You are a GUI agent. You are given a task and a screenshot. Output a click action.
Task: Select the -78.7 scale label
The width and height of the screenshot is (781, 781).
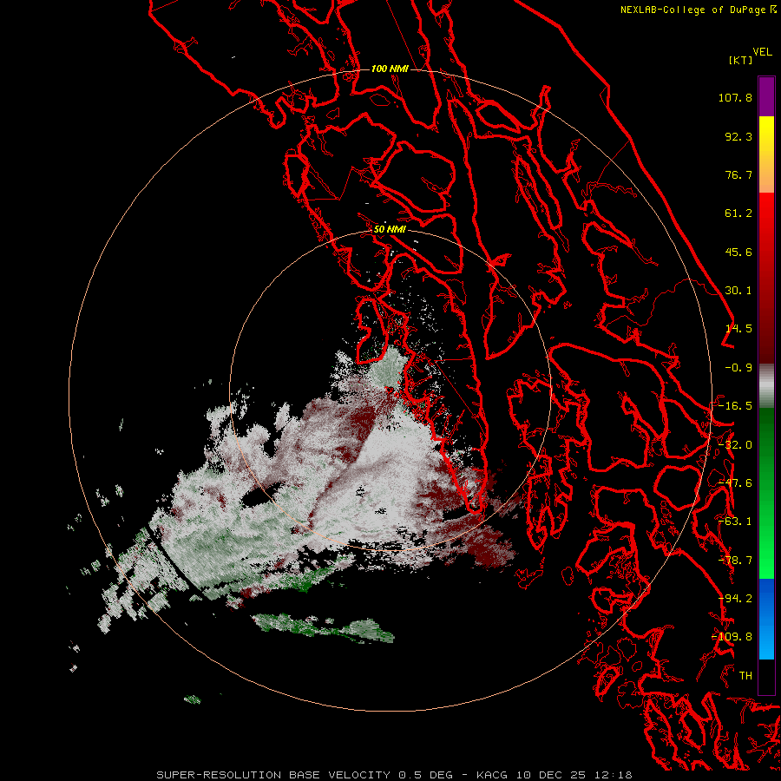click(x=735, y=561)
